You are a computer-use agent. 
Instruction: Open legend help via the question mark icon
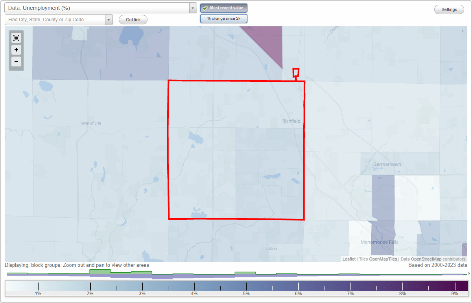point(469,273)
